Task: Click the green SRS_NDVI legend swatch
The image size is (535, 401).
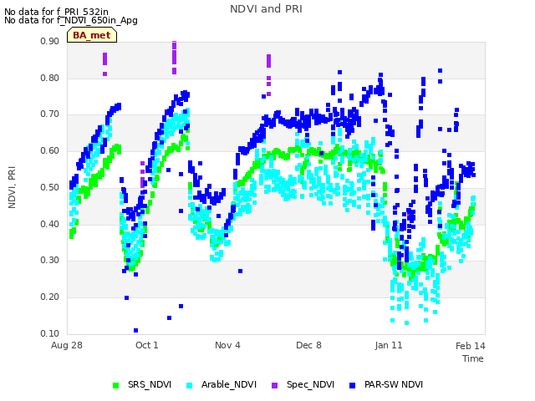Action: pyautogui.click(x=115, y=385)
